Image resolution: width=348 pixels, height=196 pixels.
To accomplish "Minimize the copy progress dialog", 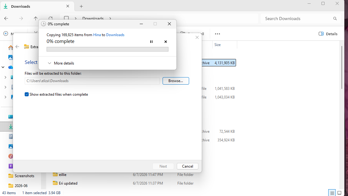I will point(141,24).
